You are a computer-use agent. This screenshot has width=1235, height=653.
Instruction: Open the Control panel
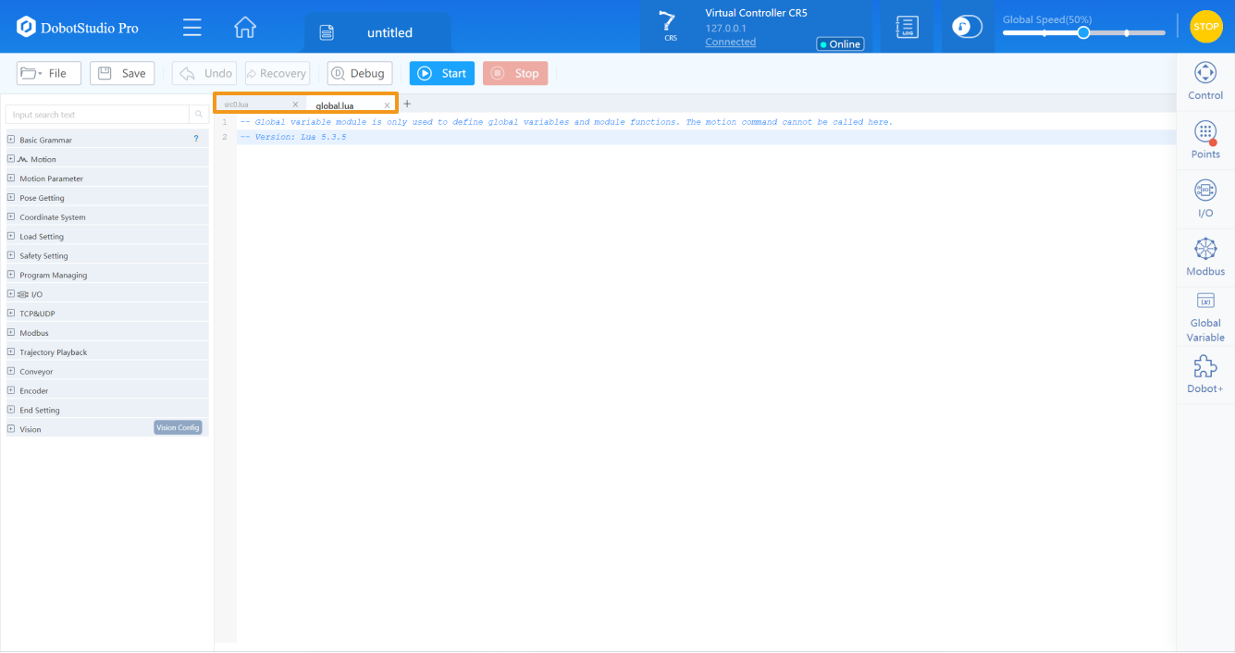[1205, 81]
